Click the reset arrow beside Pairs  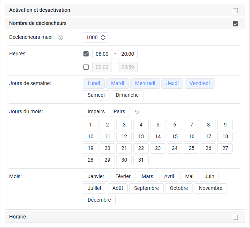pos(137,112)
